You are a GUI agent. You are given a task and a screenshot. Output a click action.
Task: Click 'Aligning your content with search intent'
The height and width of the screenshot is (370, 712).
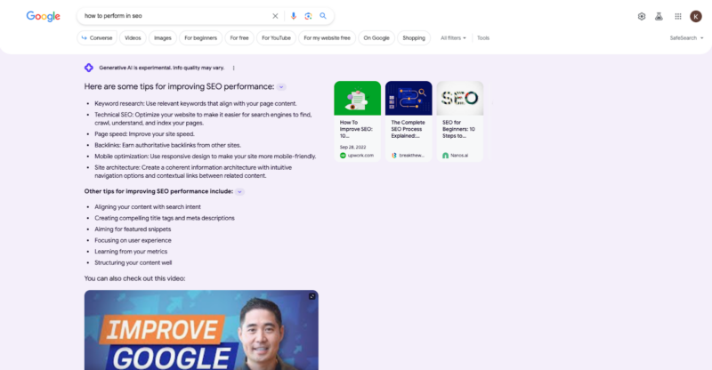(x=148, y=207)
